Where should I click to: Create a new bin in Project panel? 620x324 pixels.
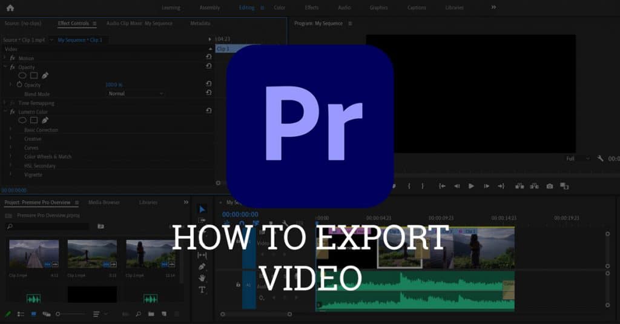(151, 314)
